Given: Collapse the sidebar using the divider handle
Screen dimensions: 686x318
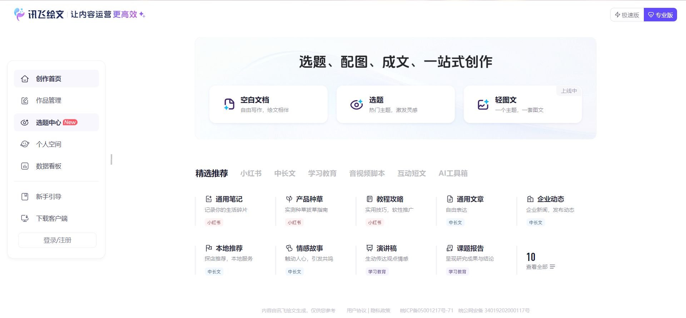Looking at the screenshot, I should point(111,159).
